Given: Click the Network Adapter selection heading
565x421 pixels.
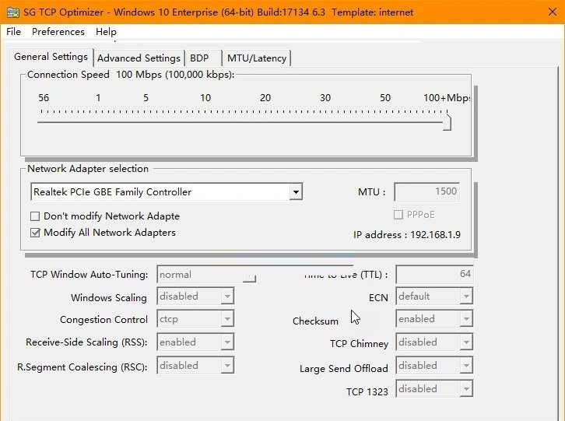Looking at the screenshot, I should pyautogui.click(x=88, y=169).
